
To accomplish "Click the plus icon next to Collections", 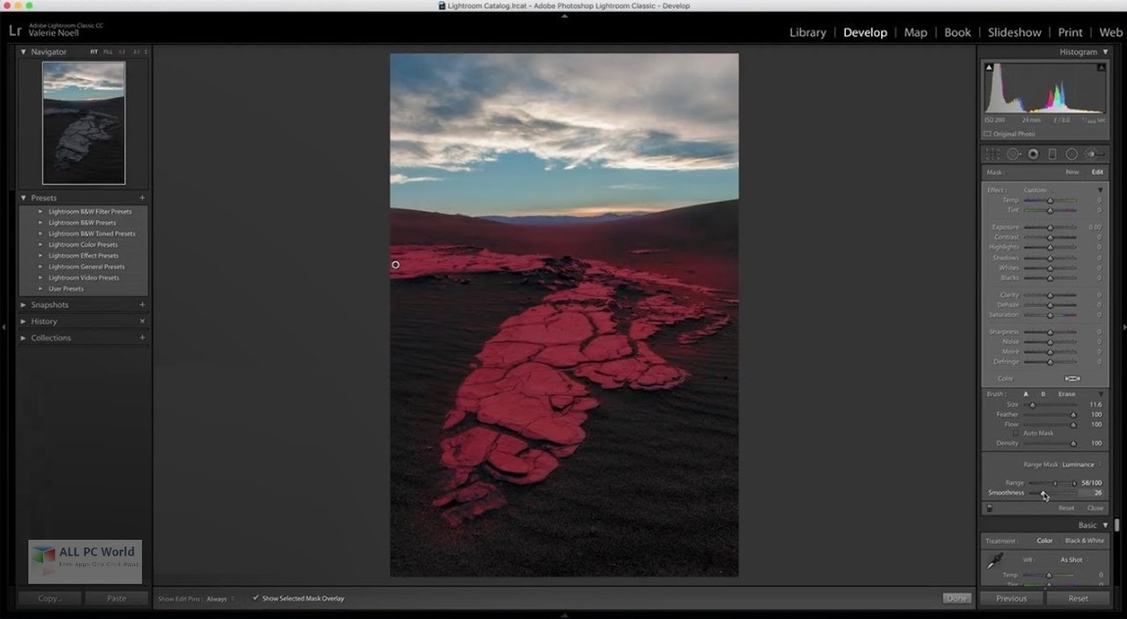I will click(142, 337).
